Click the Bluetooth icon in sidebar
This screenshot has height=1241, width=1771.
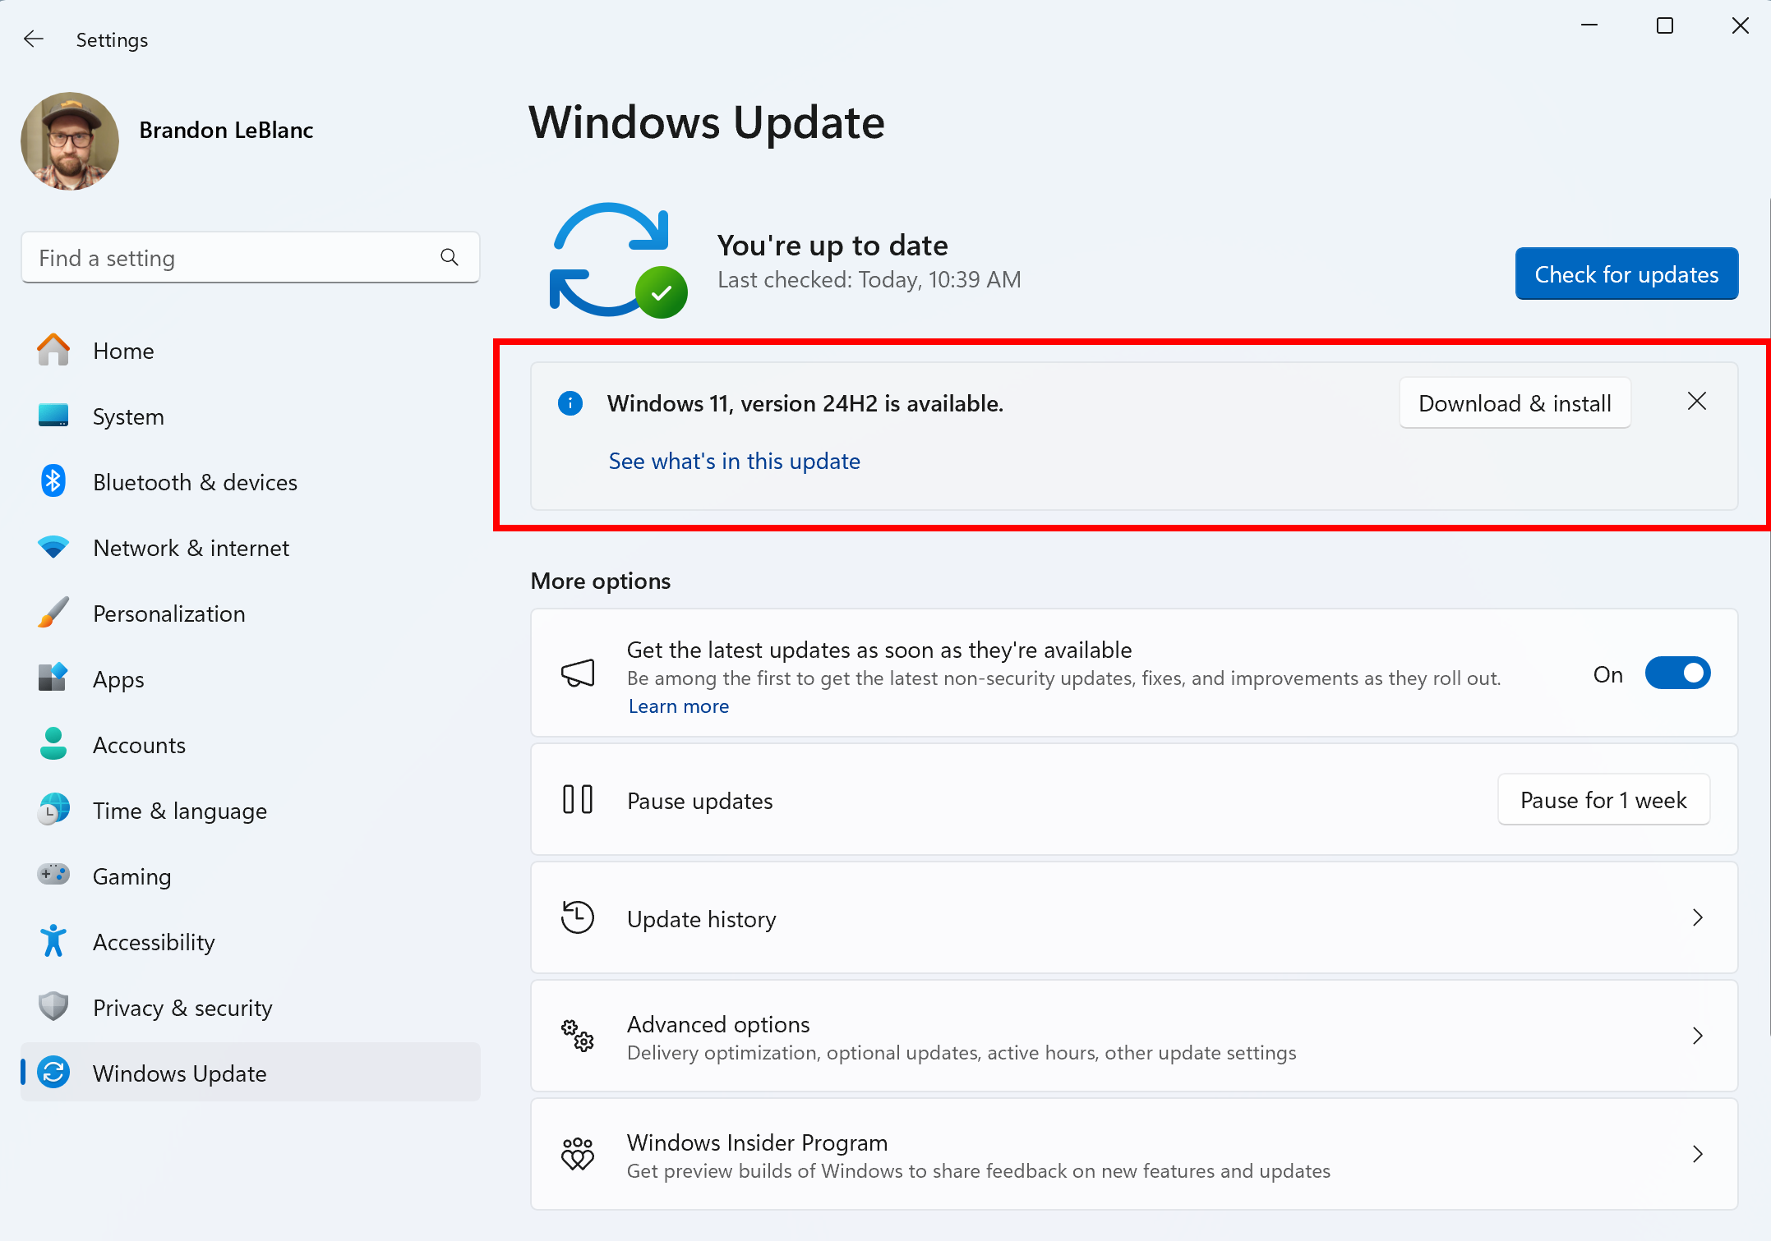tap(53, 481)
